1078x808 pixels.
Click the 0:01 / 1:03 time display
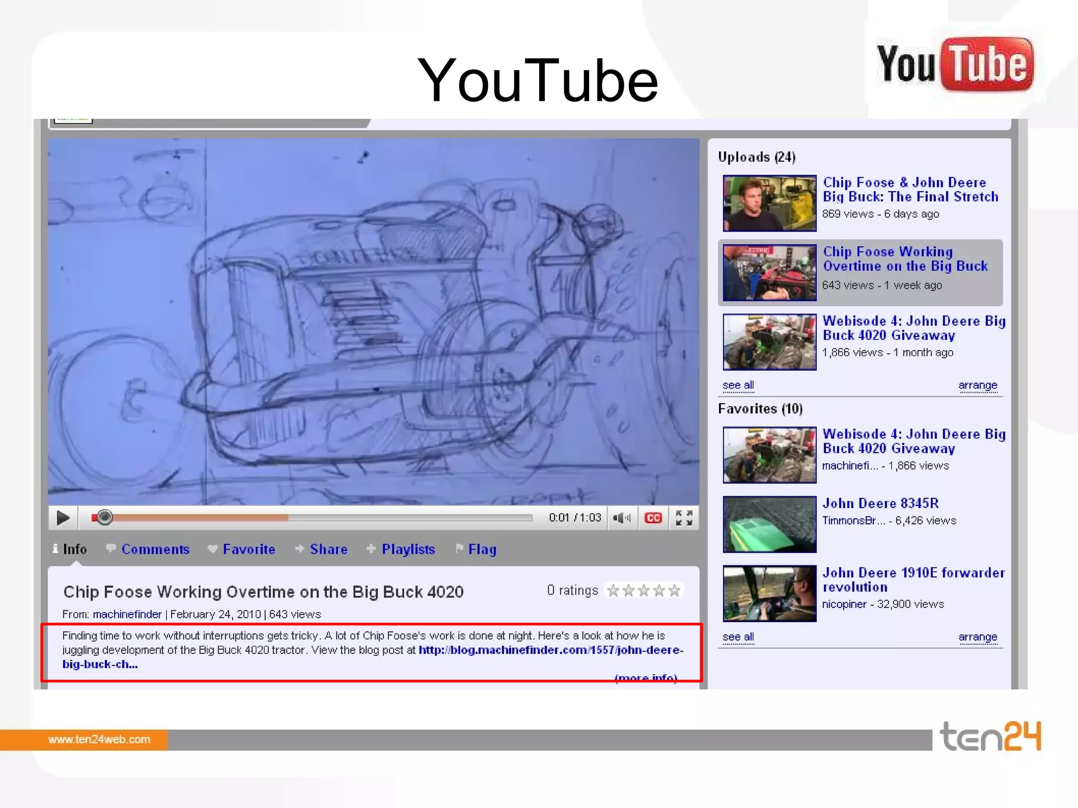tap(575, 518)
